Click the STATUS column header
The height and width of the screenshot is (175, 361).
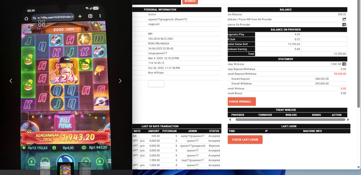[x=214, y=131]
